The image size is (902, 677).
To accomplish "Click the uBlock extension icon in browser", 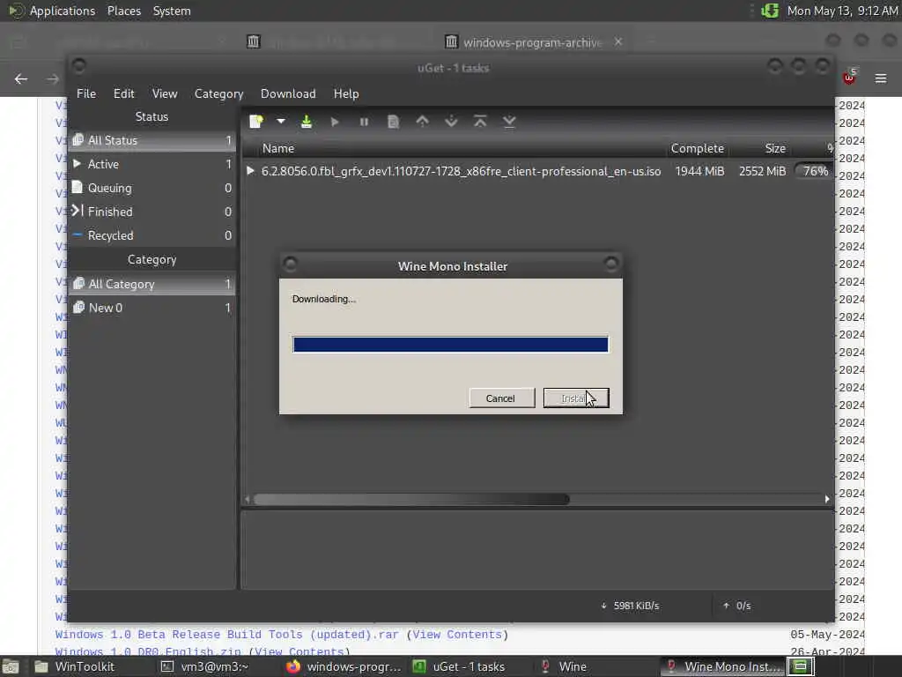I will click(849, 78).
